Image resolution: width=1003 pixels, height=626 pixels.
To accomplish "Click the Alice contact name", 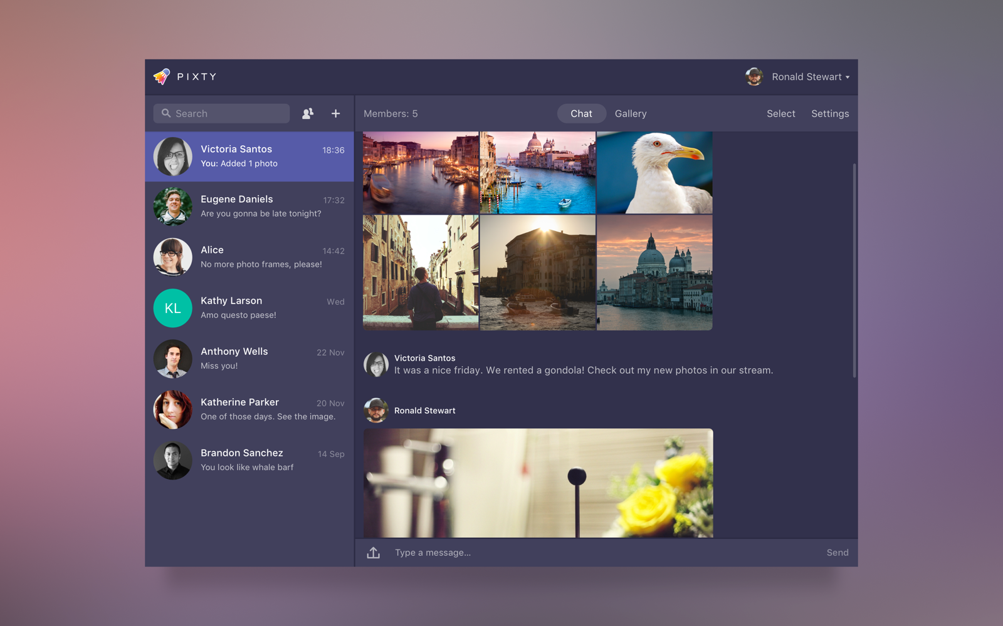I will pos(212,250).
